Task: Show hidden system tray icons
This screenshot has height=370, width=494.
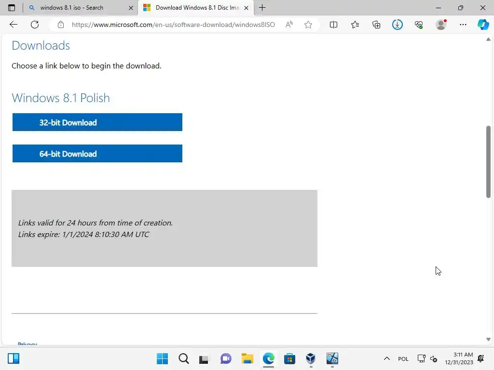Action: click(x=387, y=358)
